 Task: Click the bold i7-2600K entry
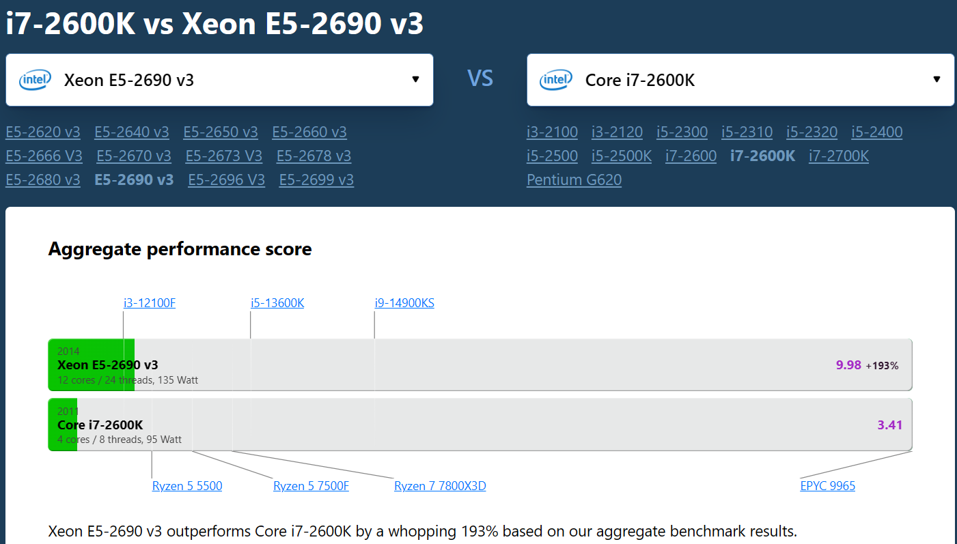click(x=763, y=156)
